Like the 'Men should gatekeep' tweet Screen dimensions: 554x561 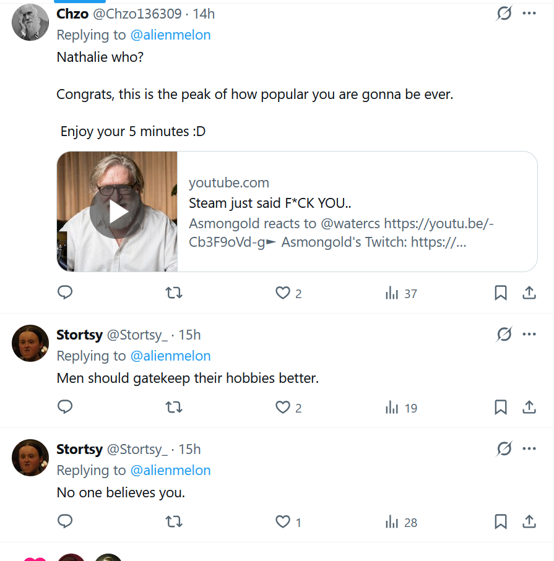[x=283, y=408]
